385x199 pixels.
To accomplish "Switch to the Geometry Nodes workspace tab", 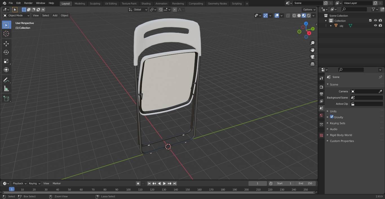I will click(x=217, y=4).
